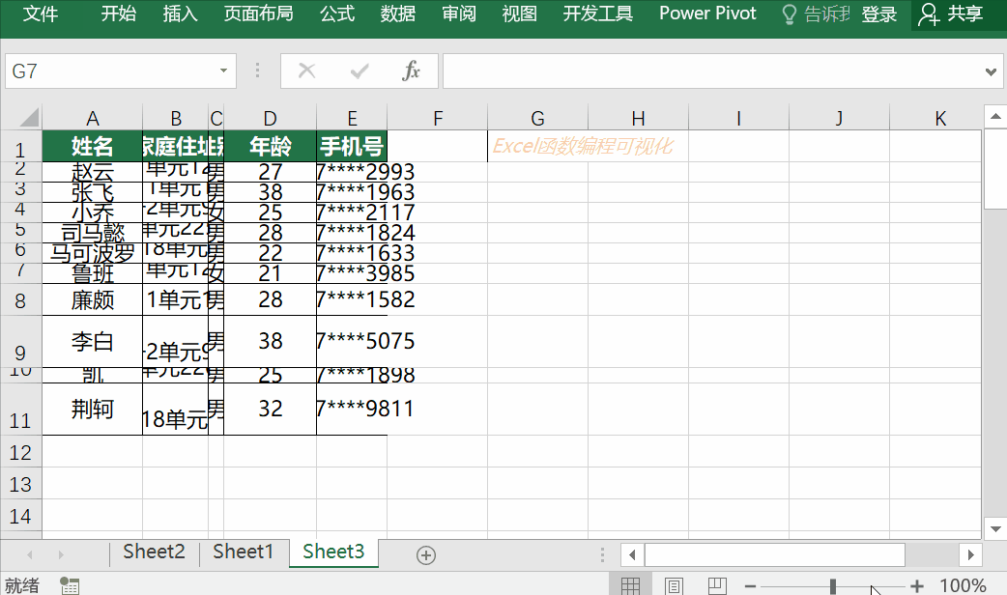Select row 12 header

20,452
